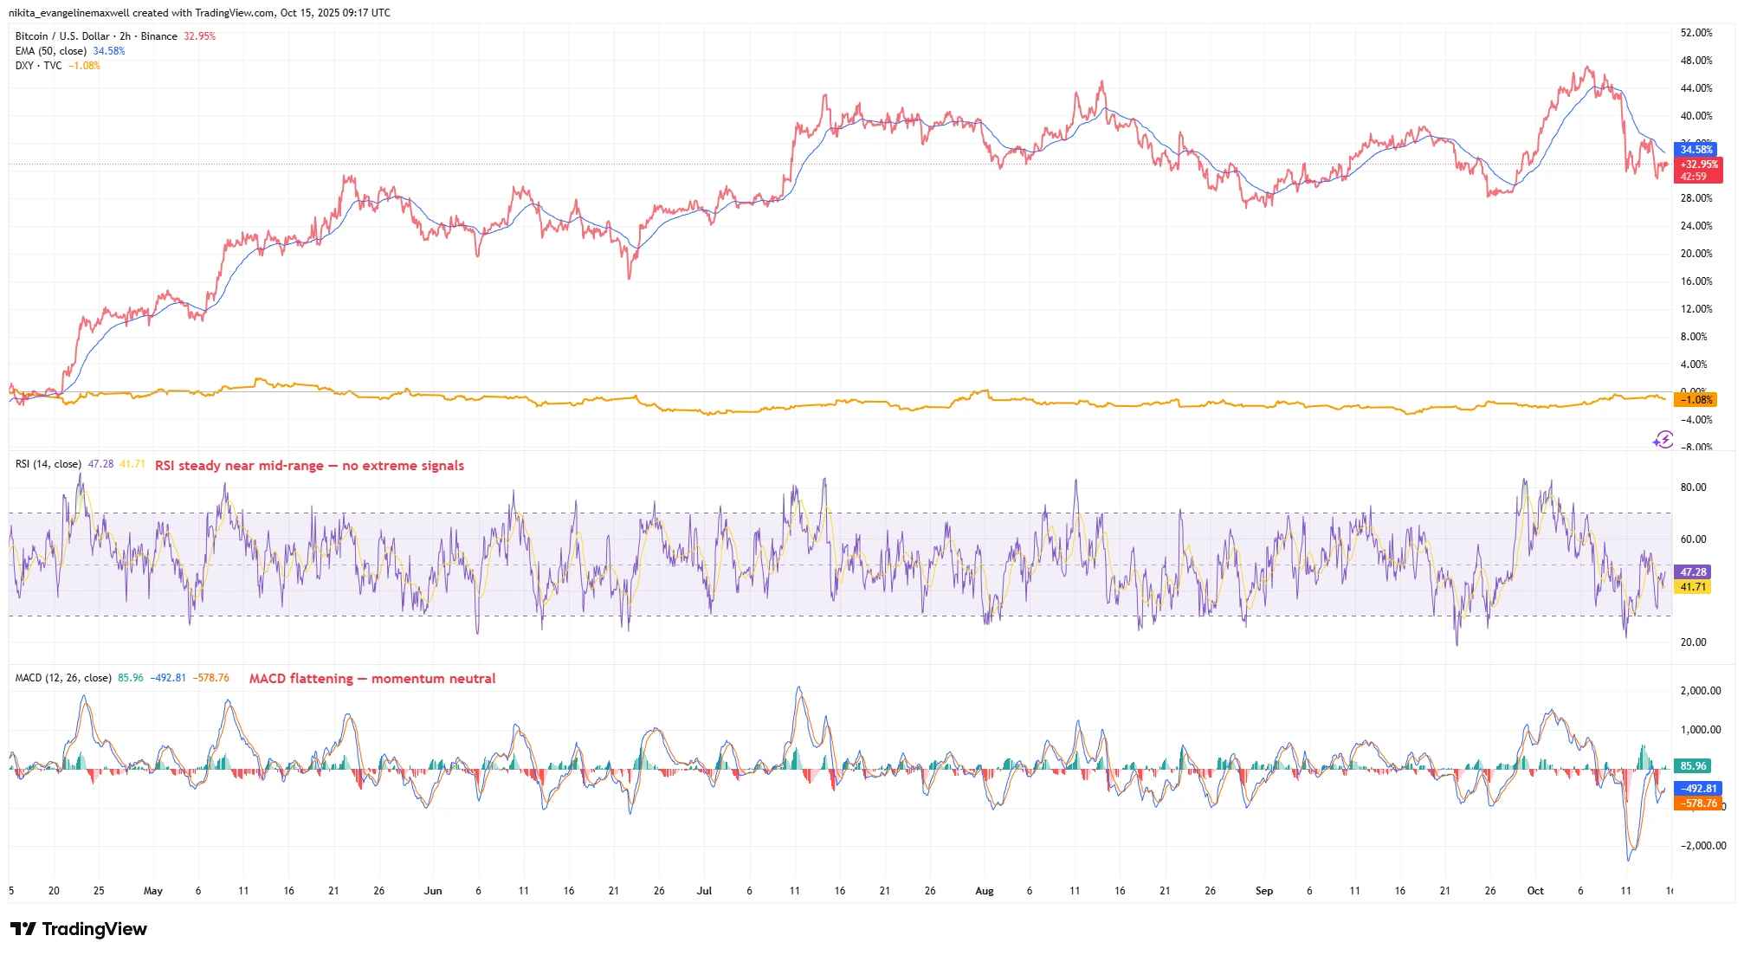Click the Oct label on time axis

point(1535,891)
